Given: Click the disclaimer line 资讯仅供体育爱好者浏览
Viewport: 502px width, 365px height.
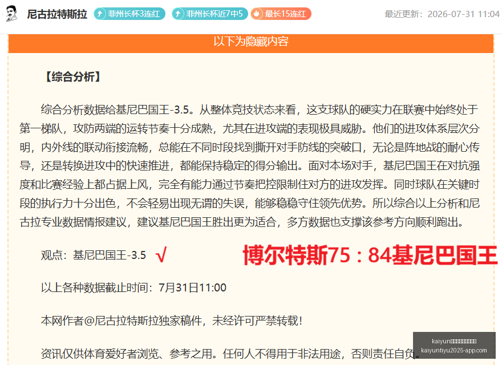Looking at the screenshot, I should [x=230, y=354].
